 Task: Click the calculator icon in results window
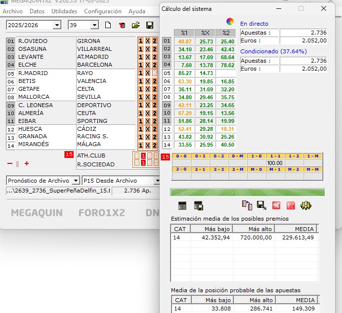pos(182,206)
